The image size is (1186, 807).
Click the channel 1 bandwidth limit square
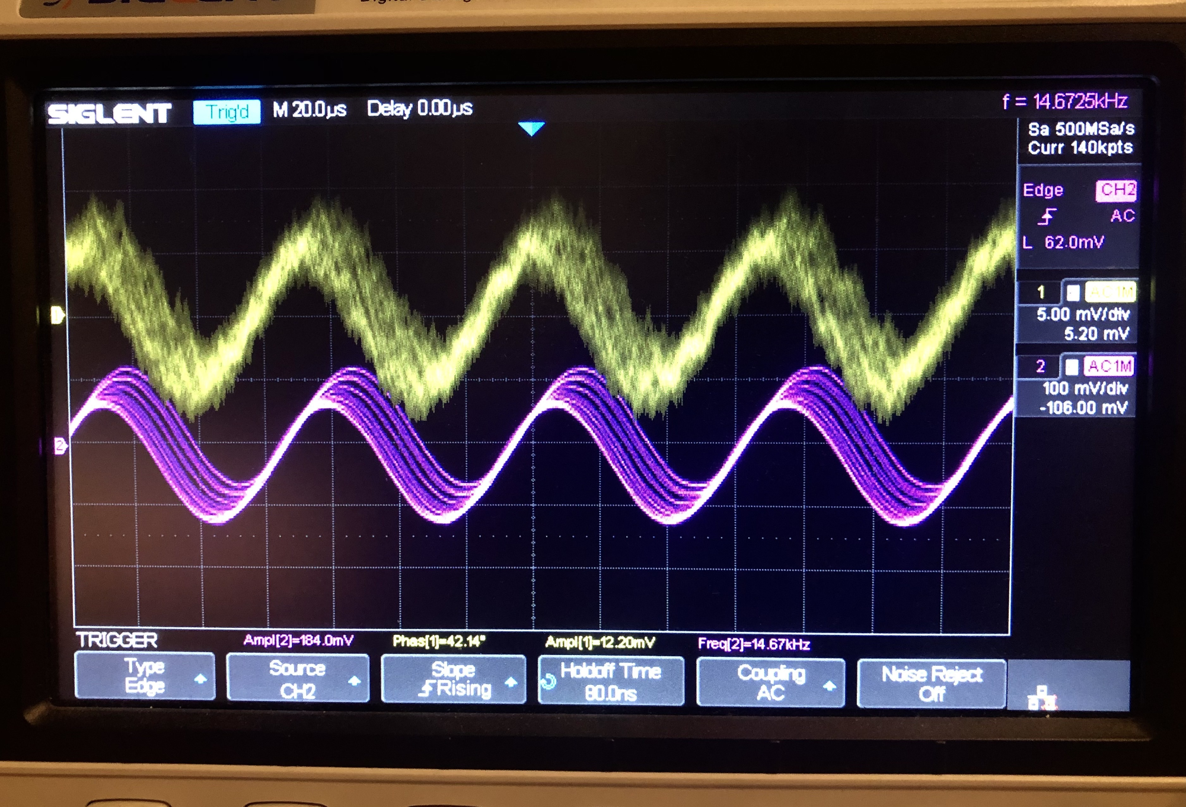1073,293
